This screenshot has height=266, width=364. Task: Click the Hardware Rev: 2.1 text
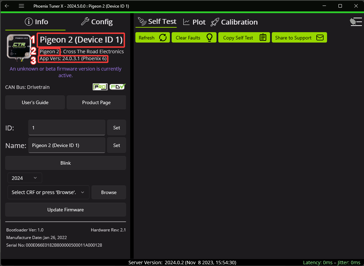click(108, 230)
